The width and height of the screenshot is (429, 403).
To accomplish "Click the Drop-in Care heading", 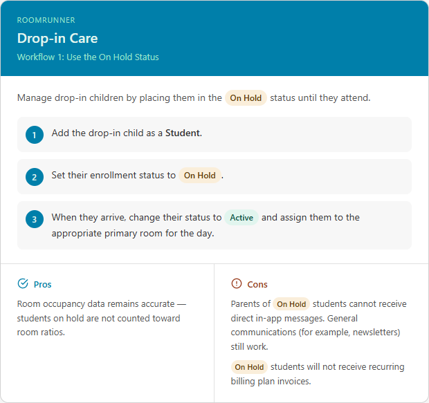I will click(x=57, y=38).
